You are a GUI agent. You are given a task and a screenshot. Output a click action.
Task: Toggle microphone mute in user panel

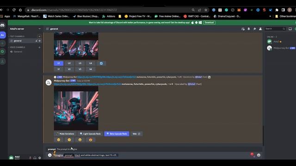(30, 158)
